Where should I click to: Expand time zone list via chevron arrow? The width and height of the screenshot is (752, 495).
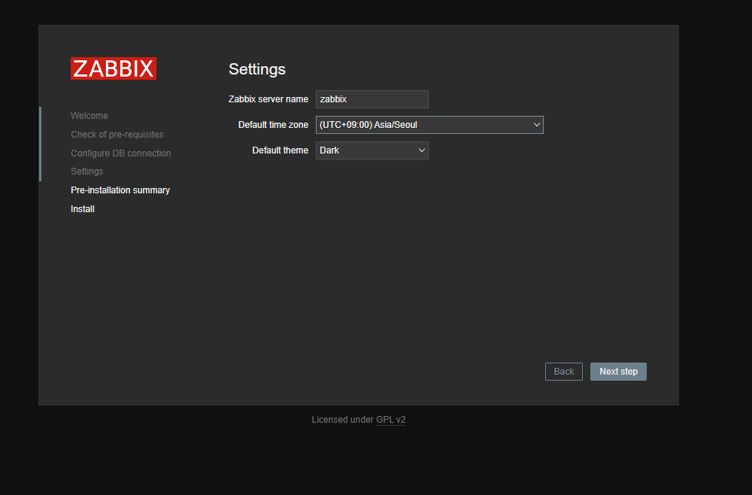click(x=536, y=124)
